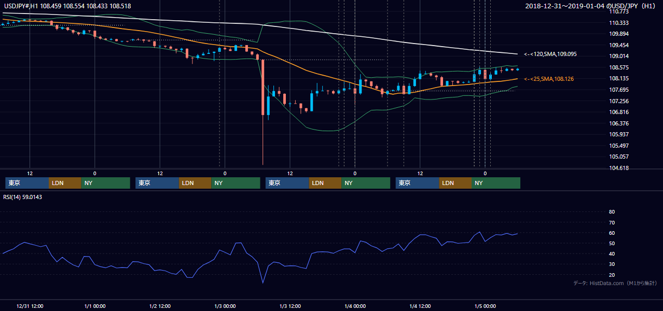Select the 1/3 12:00 time axis label
The height and width of the screenshot is (311, 663).
pyautogui.click(x=290, y=306)
